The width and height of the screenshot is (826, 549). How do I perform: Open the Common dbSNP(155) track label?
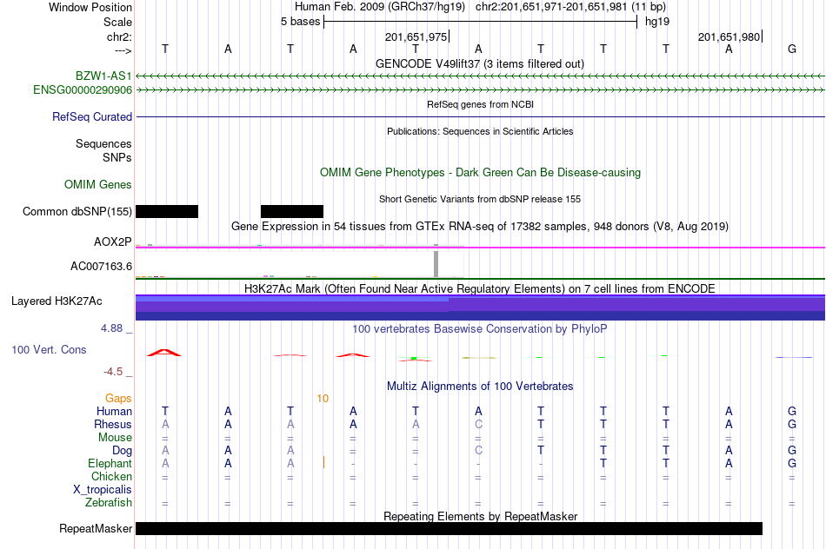[x=77, y=212]
